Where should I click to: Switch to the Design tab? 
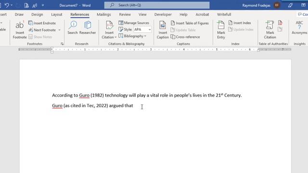click(x=37, y=14)
